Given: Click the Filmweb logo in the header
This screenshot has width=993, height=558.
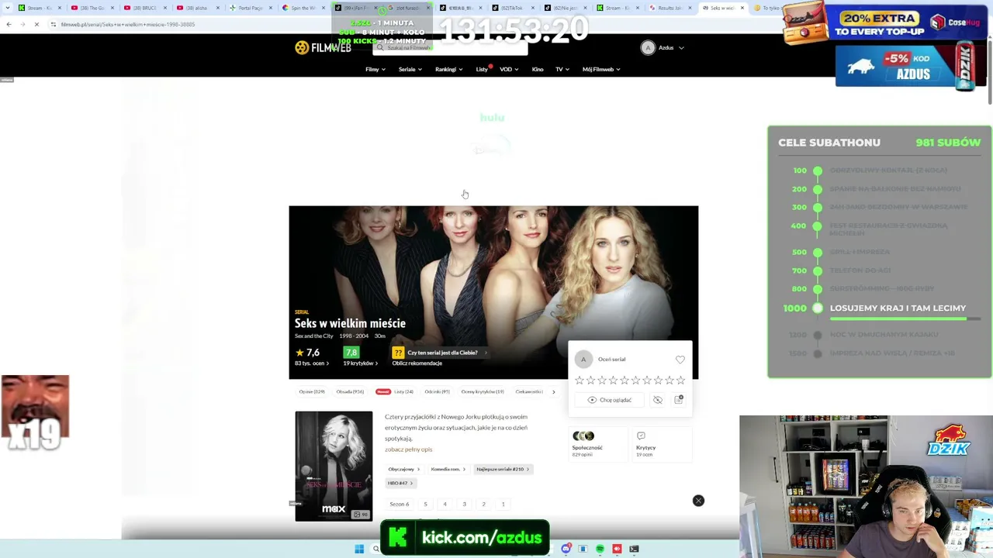Looking at the screenshot, I should pos(323,48).
